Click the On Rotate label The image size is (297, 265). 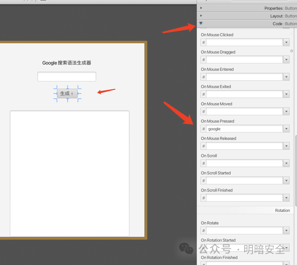coord(210,223)
